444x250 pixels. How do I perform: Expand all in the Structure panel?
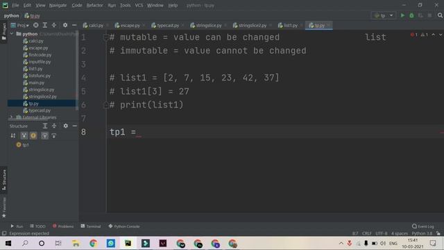pyautogui.click(x=45, y=126)
